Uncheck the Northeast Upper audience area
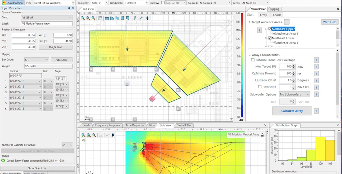 (270, 29)
